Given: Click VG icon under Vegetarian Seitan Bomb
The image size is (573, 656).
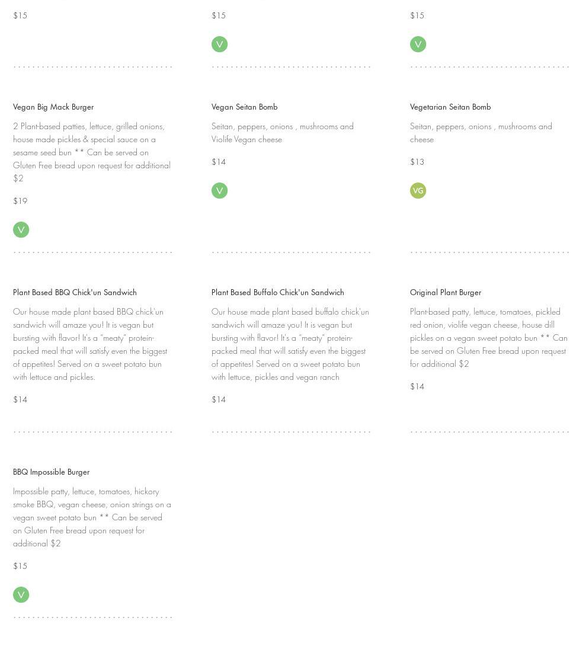Looking at the screenshot, I should click(418, 190).
